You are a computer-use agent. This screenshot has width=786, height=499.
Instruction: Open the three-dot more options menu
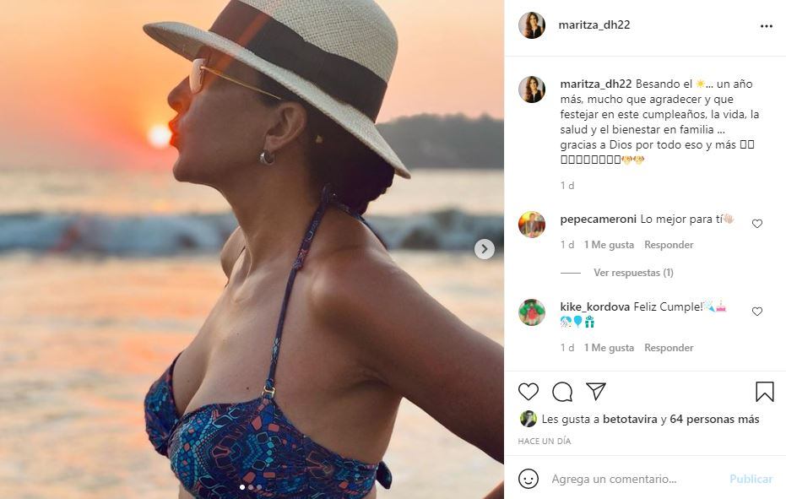click(x=766, y=26)
